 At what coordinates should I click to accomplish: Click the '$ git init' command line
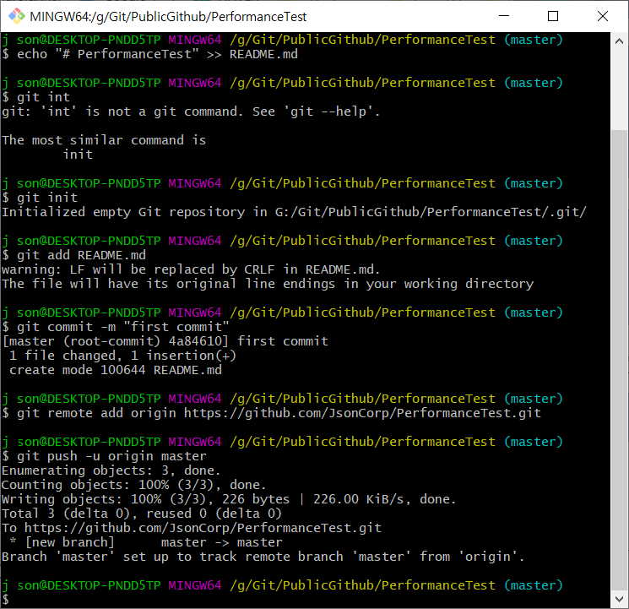[40, 198]
